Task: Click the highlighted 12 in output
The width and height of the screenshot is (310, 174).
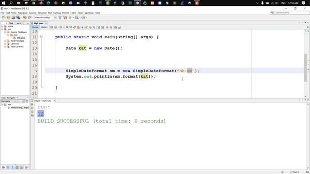Action: (x=41, y=114)
